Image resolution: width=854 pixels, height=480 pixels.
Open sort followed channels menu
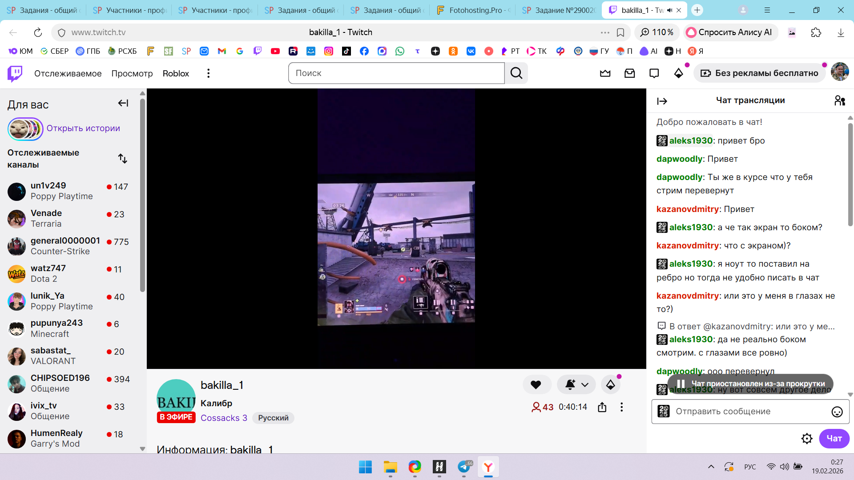(123, 159)
